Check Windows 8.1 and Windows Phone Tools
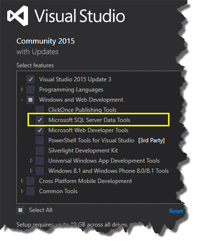 pyautogui.click(x=40, y=171)
